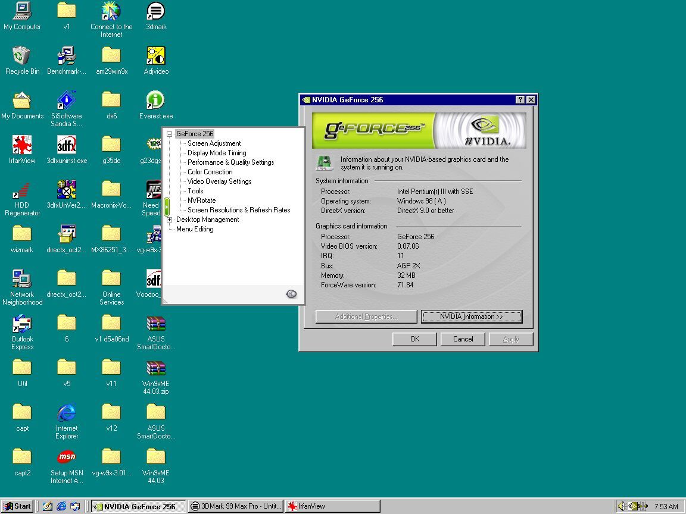Click OK in NVIDIA dialog
Screen dimensions: 686x514
(414, 339)
